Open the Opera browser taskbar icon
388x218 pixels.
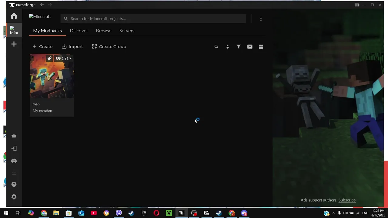[x=156, y=213]
